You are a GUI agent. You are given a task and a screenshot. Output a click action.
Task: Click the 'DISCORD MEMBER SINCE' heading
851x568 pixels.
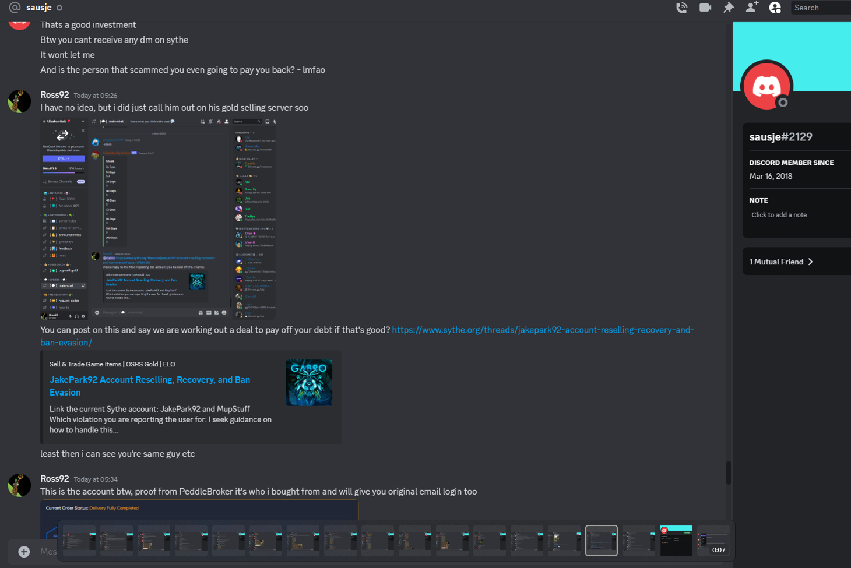point(792,163)
